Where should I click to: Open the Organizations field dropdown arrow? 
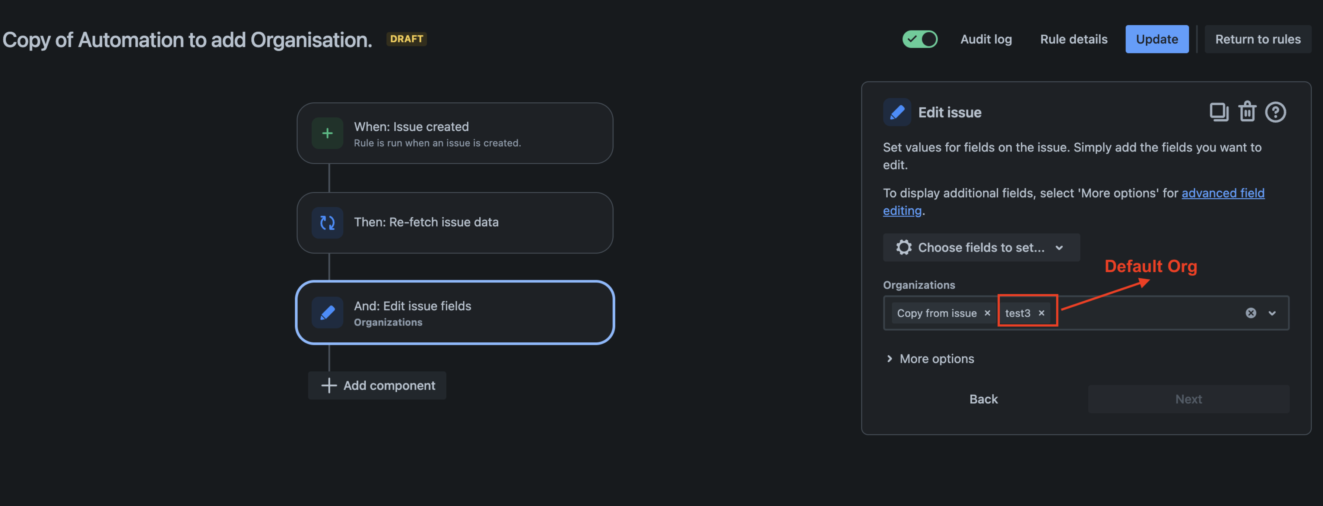point(1273,313)
